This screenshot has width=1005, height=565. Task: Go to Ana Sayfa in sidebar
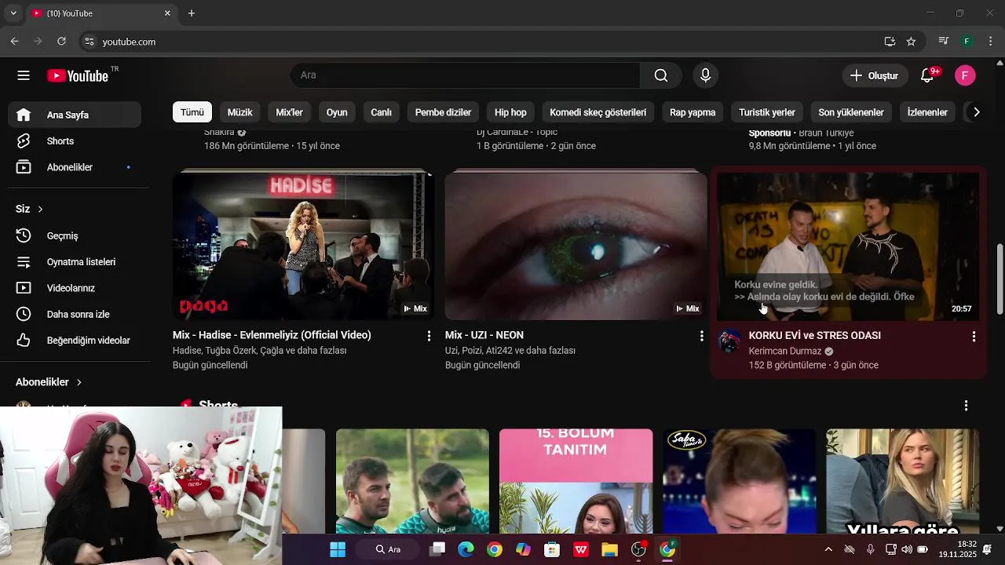pyautogui.click(x=75, y=115)
